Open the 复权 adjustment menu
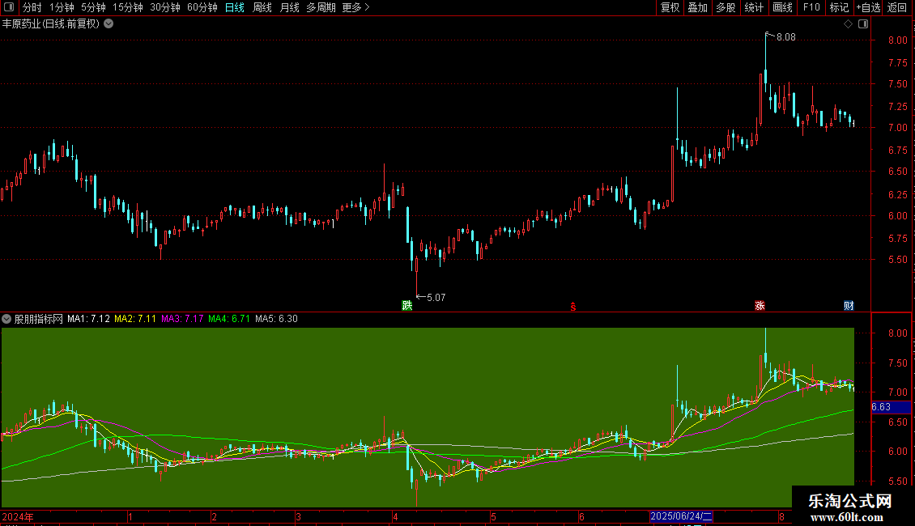915x526 pixels. click(670, 7)
